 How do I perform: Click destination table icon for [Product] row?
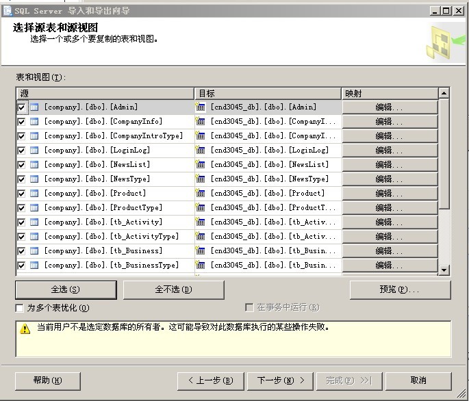click(x=200, y=192)
